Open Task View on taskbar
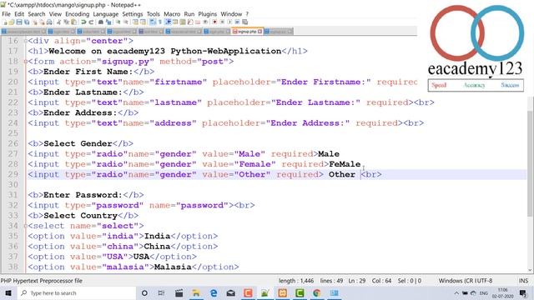This screenshot has height=300, width=534. tap(161, 292)
